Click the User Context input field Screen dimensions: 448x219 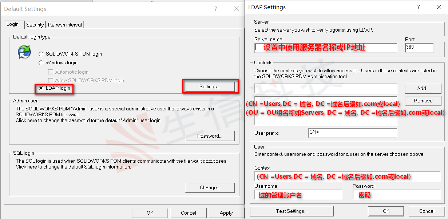tap(347, 176)
